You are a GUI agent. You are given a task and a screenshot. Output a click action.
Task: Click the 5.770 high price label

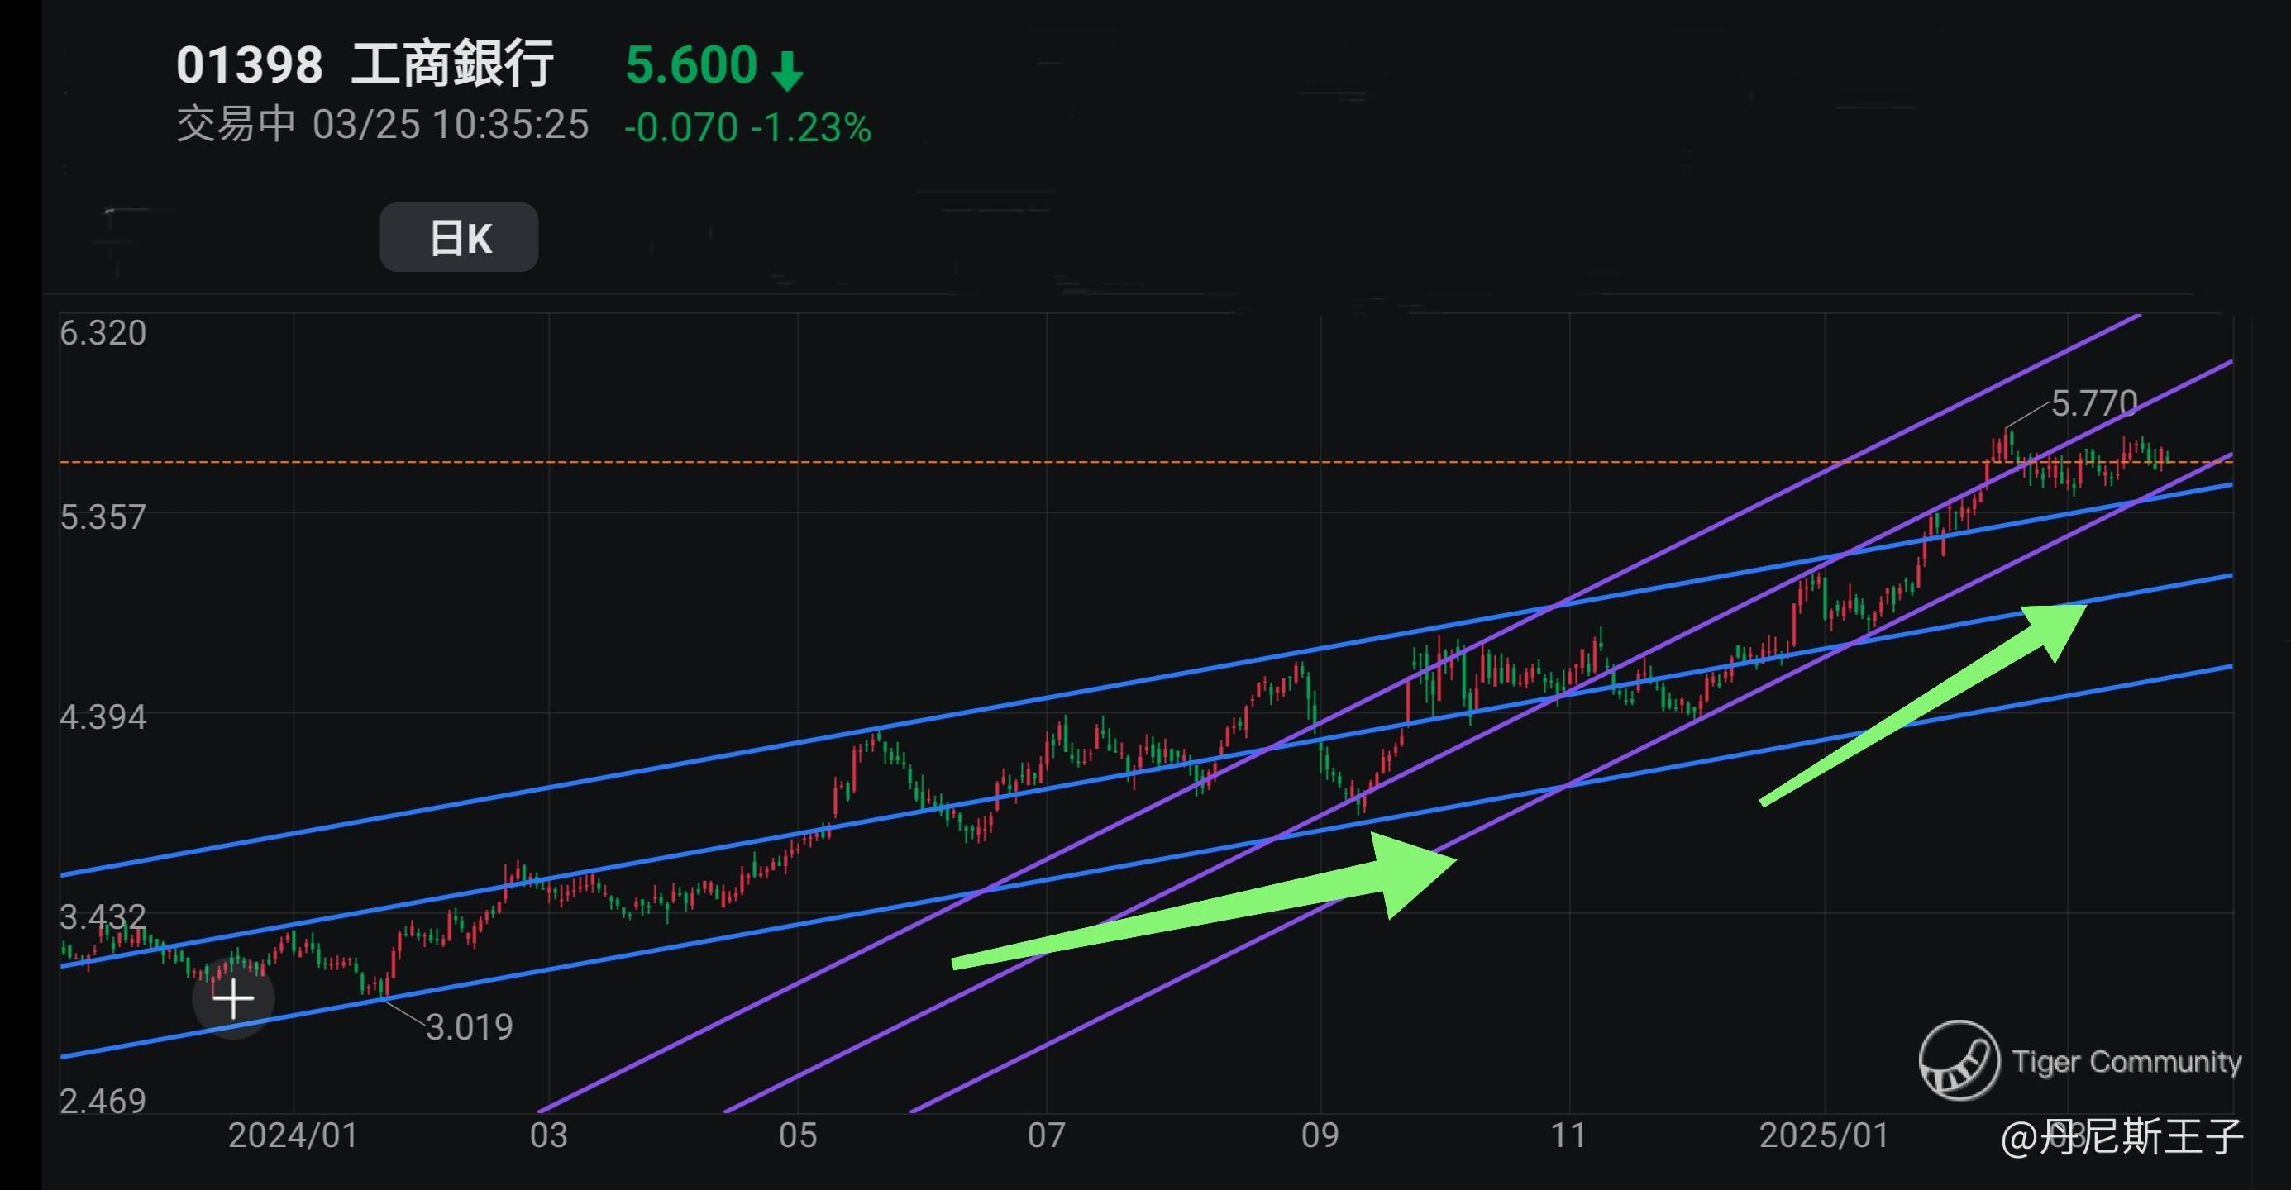click(x=2093, y=403)
